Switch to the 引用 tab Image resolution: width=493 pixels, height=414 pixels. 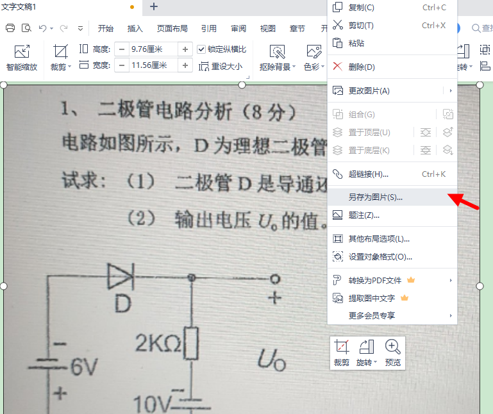coord(209,29)
